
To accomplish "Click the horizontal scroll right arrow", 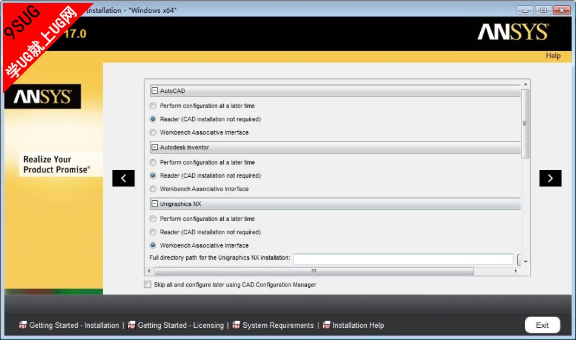I will (x=516, y=271).
